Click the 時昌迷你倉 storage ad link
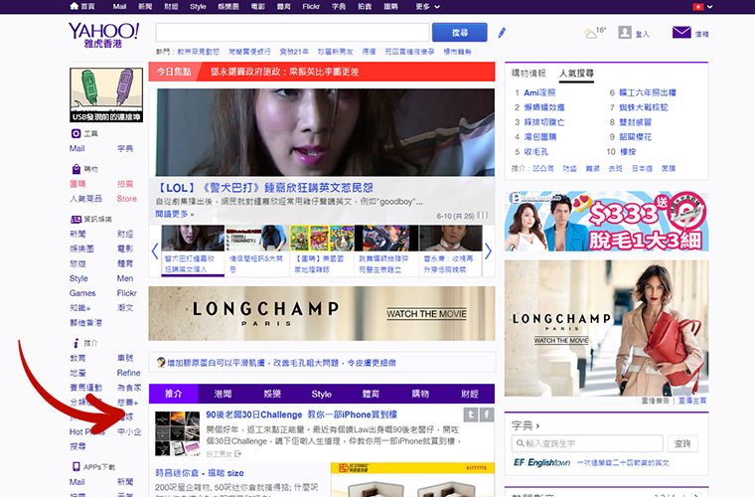The height and width of the screenshot is (497, 755). coord(200,473)
